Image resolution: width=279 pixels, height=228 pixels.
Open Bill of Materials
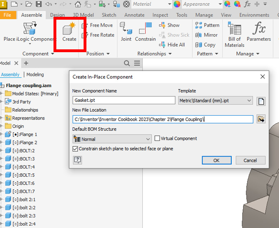coord(235,35)
